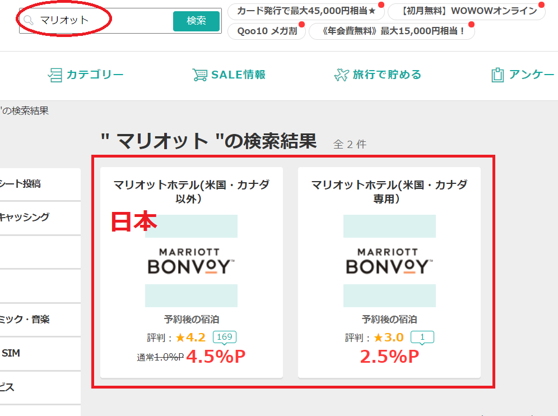Open the カテゴリー list icon
The width and height of the screenshot is (558, 416).
coord(55,75)
